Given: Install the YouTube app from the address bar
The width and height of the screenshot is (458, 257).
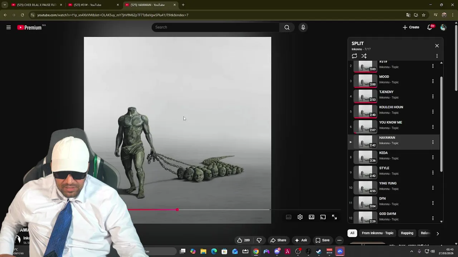Looking at the screenshot, I should point(416,15).
